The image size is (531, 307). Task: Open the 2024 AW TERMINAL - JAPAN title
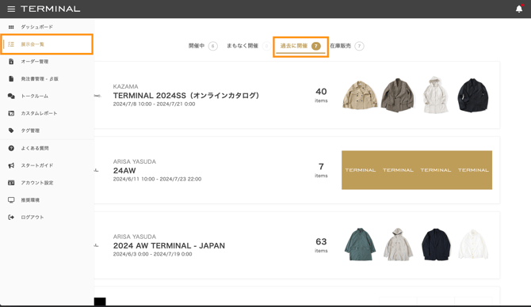(169, 246)
